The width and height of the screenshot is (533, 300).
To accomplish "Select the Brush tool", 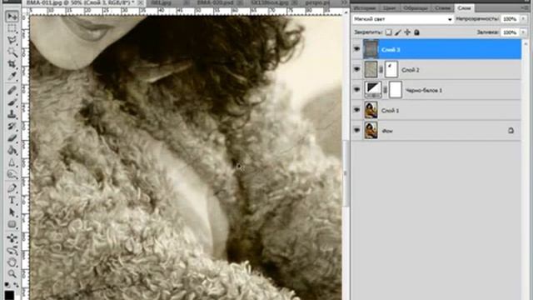I will [x=12, y=102].
